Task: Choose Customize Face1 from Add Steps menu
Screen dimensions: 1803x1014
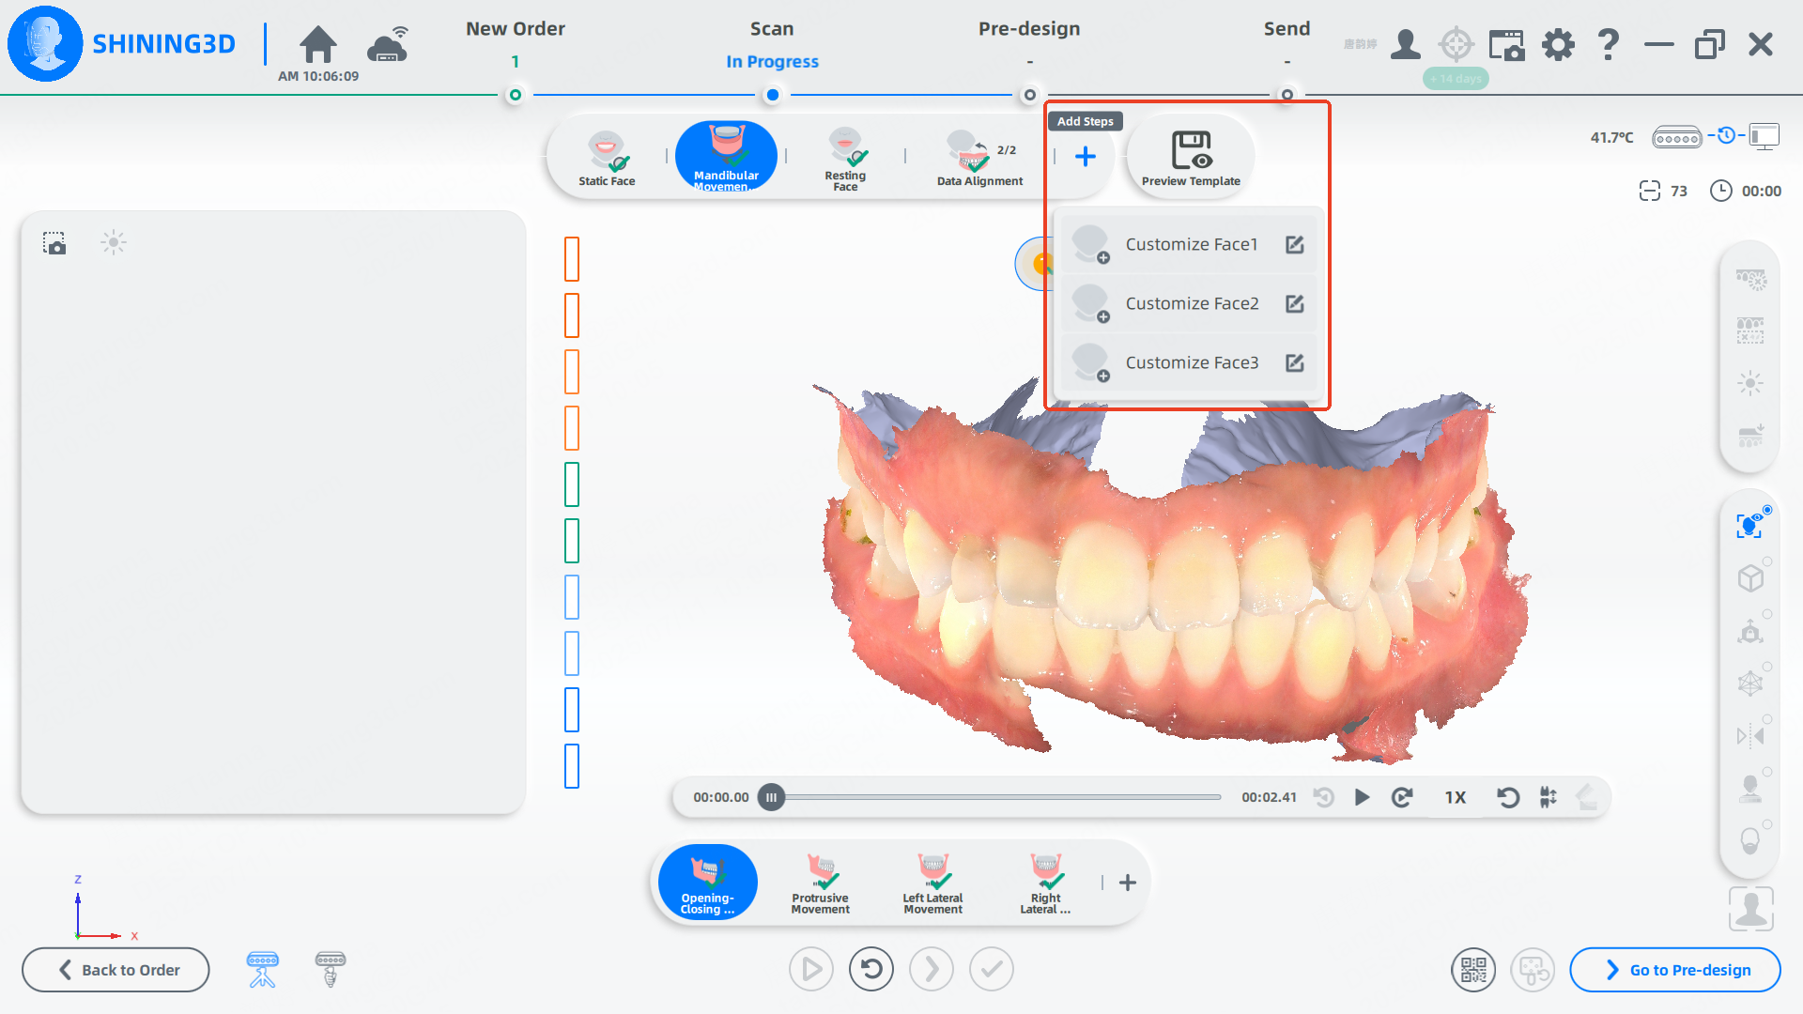Action: click(1191, 244)
